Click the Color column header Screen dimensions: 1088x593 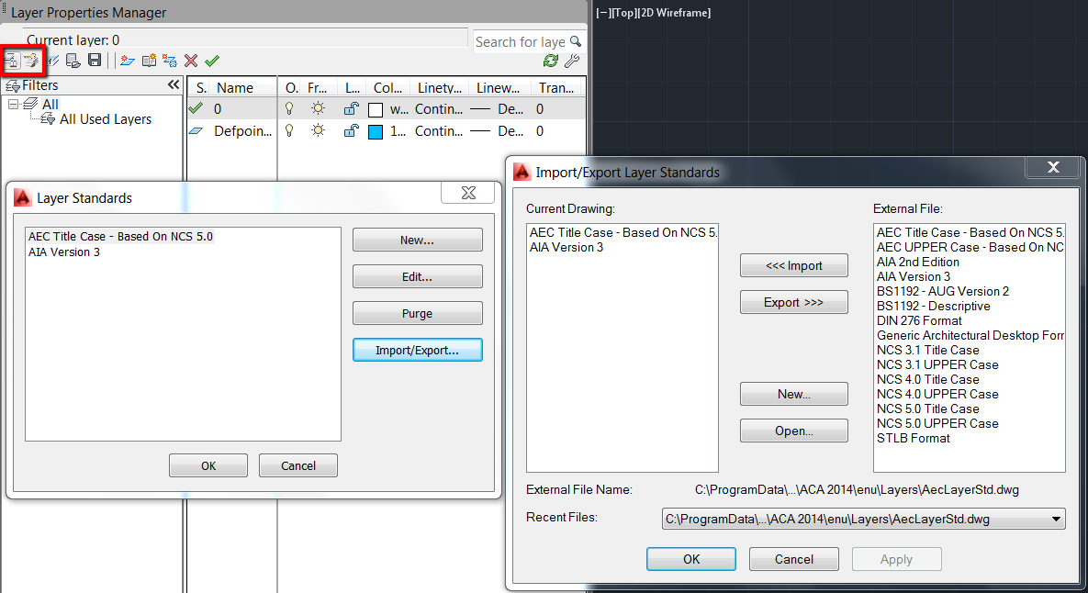click(x=387, y=87)
